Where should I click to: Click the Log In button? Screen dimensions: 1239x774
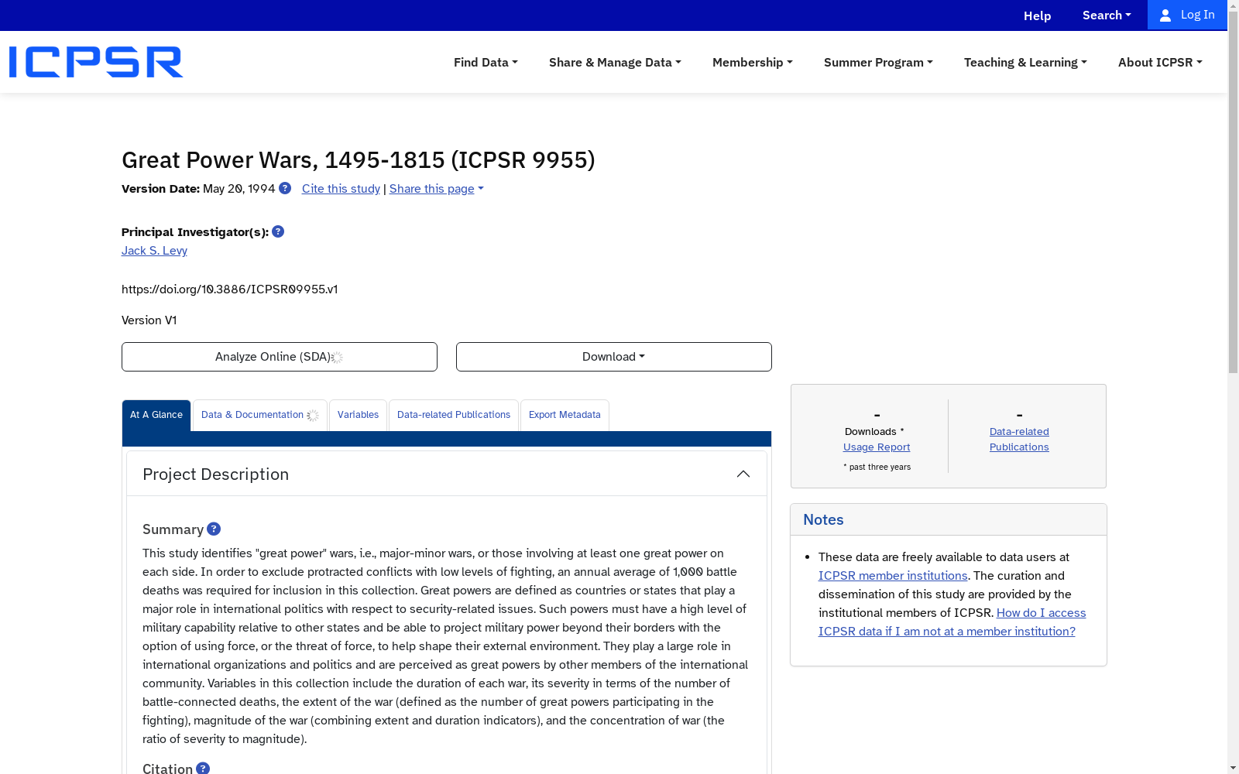1187,15
